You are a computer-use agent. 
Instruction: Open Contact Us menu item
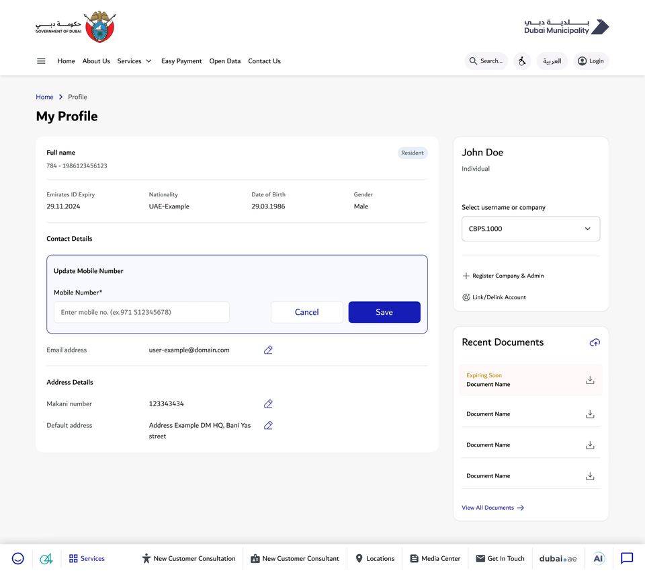pos(265,61)
